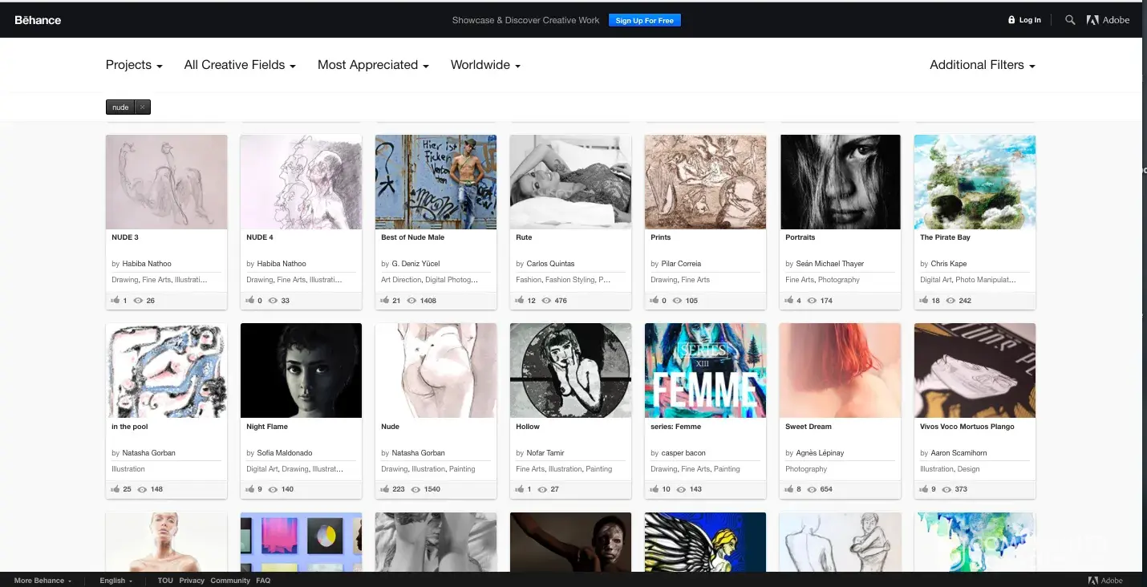Screen dimensions: 1147x587
Task: Click Sign Up For Free button
Action: [x=645, y=20]
